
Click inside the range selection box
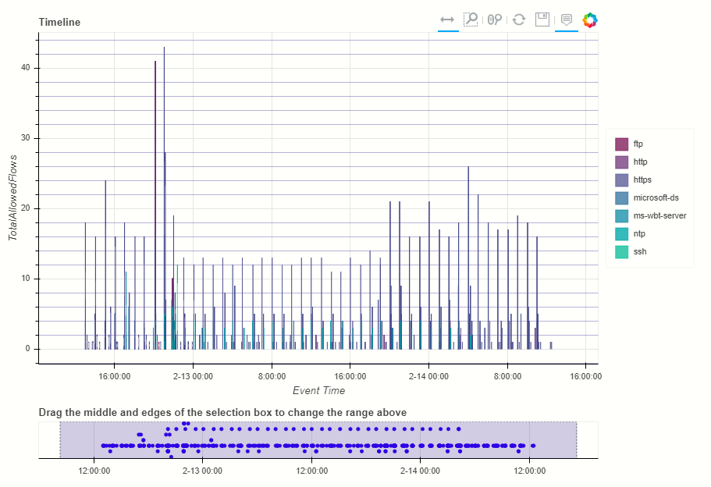(318, 440)
